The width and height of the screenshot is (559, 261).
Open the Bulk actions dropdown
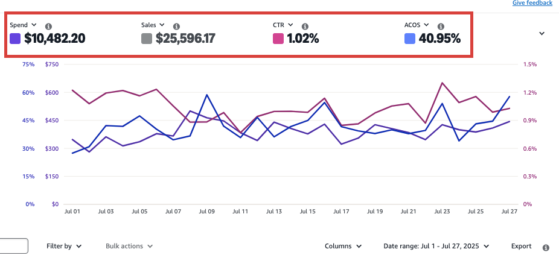point(129,246)
